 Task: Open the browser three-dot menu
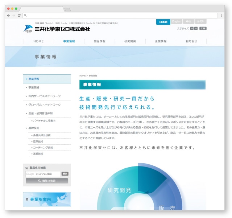click(x=221, y=15)
